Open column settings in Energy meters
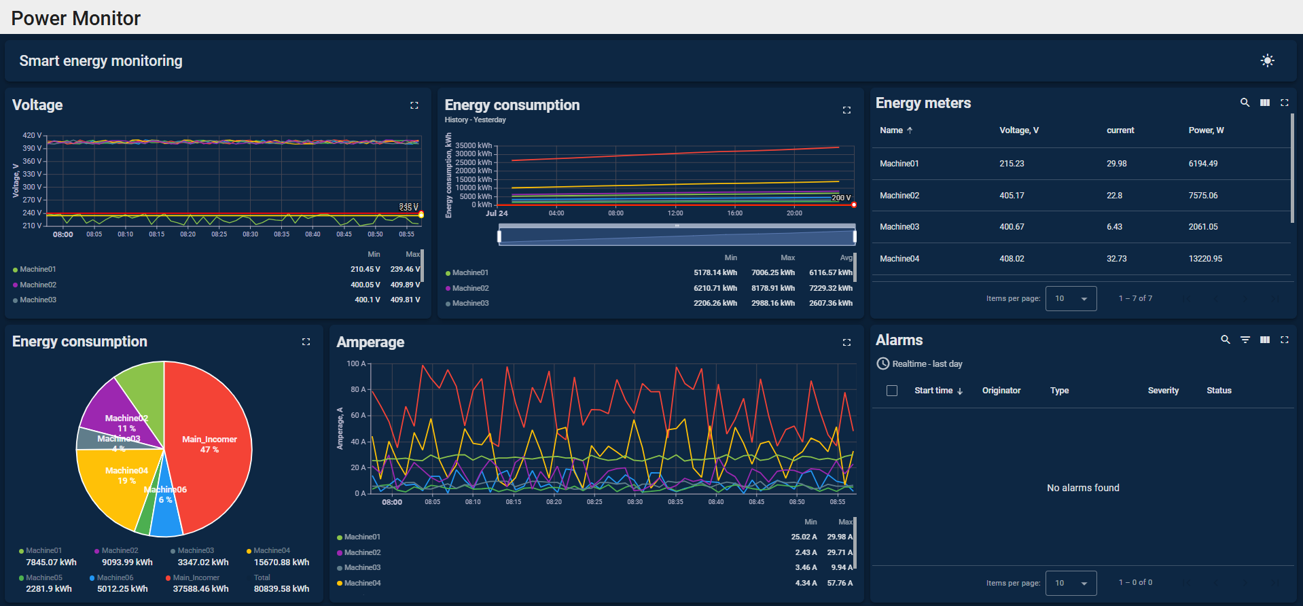The width and height of the screenshot is (1303, 606). 1264,103
